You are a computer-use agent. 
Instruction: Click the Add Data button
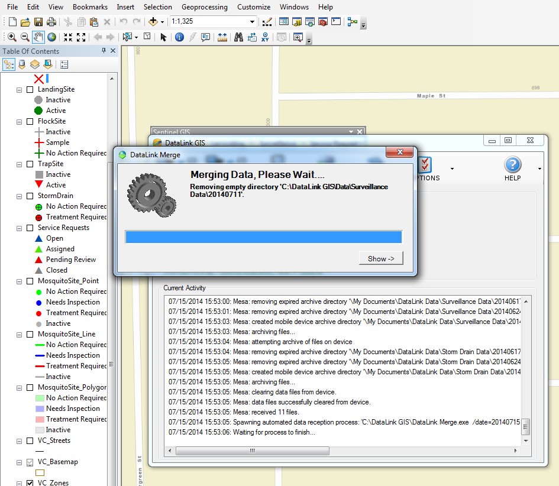(153, 22)
